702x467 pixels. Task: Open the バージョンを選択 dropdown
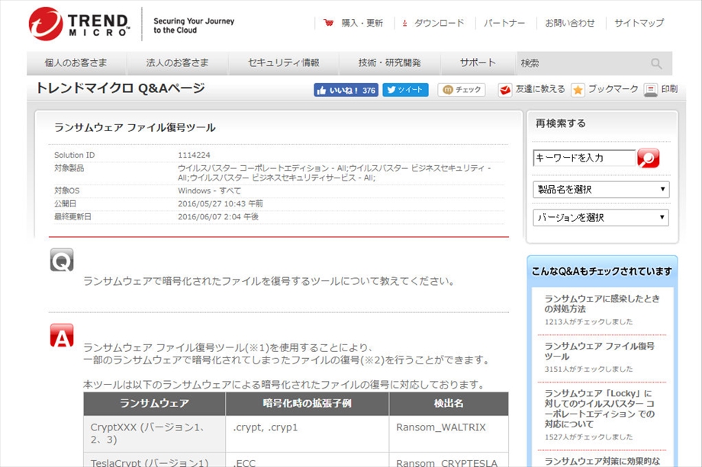601,218
